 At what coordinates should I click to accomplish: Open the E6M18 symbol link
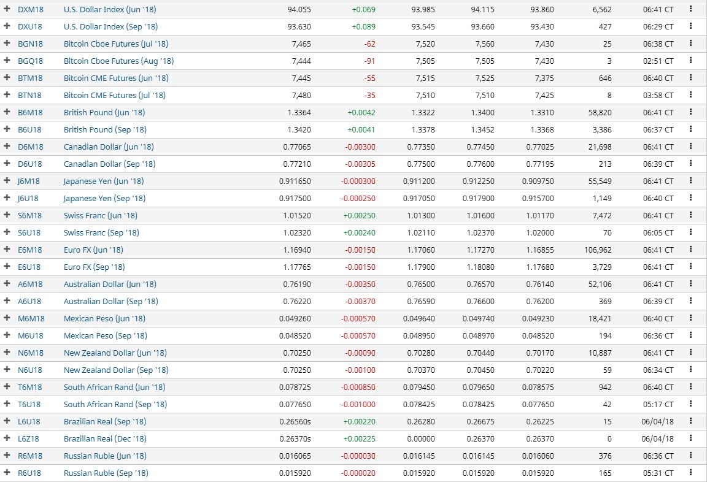30,250
